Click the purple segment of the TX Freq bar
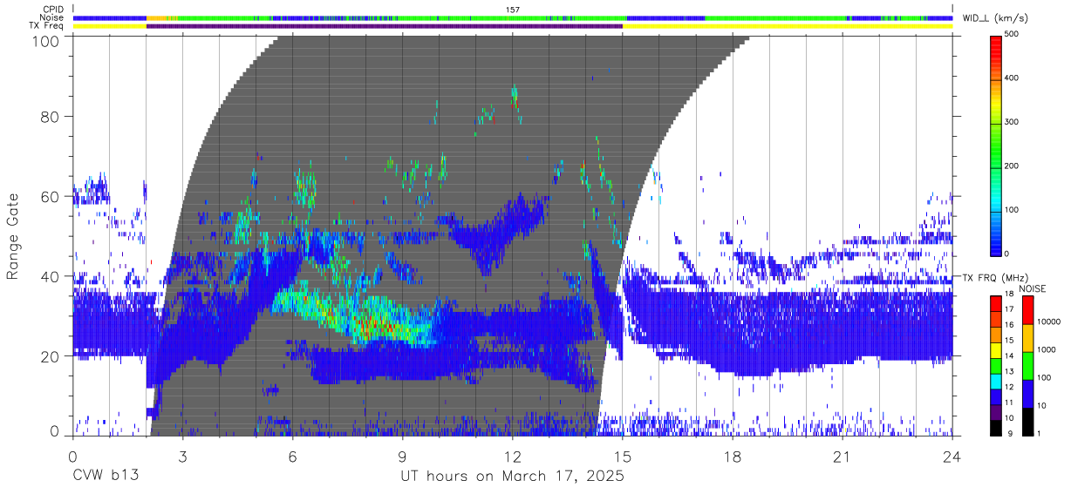The width and height of the screenshot is (1071, 494). 385,26
